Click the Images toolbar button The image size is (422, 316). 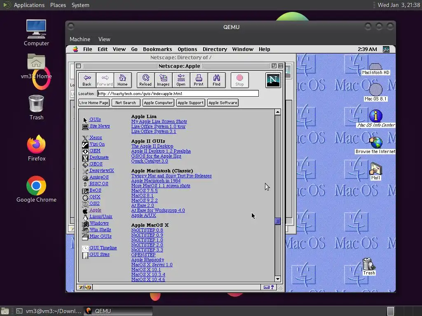click(x=163, y=80)
